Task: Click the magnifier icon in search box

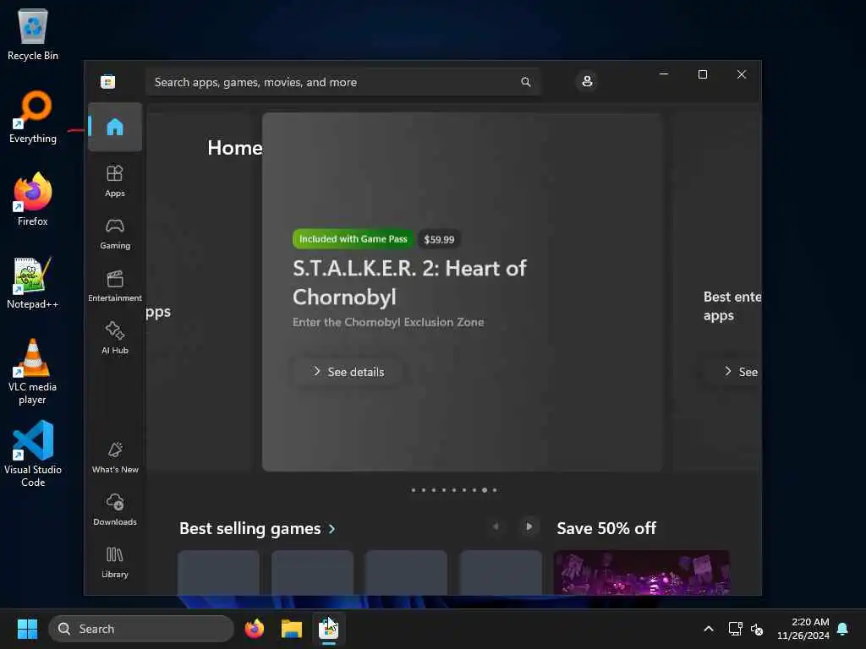Action: click(x=525, y=82)
